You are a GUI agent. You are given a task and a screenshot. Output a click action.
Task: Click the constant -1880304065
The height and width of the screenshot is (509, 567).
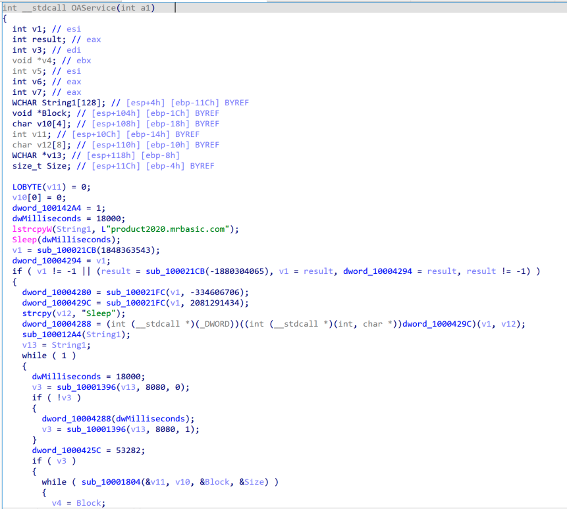click(239, 271)
